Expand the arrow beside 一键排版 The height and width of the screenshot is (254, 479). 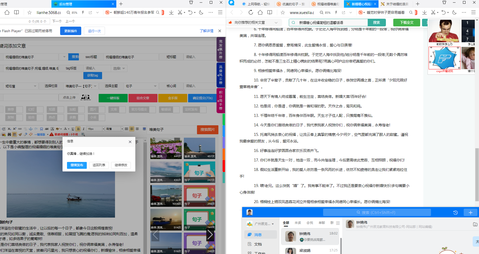47,135
